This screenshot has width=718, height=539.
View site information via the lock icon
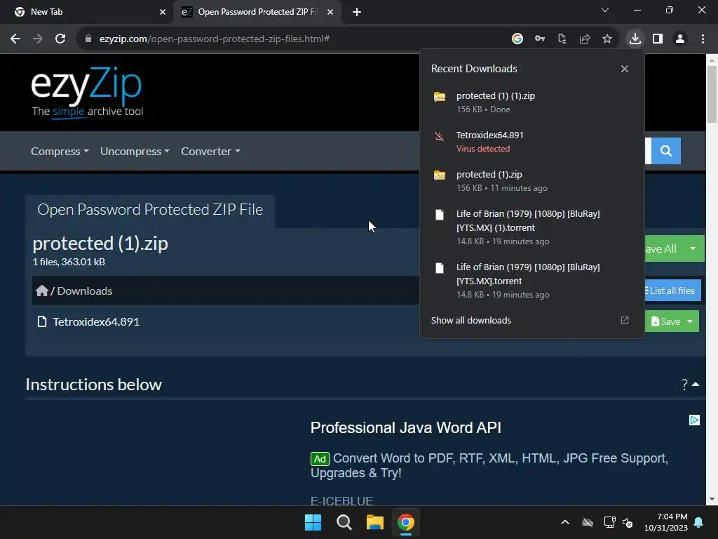pyautogui.click(x=88, y=39)
